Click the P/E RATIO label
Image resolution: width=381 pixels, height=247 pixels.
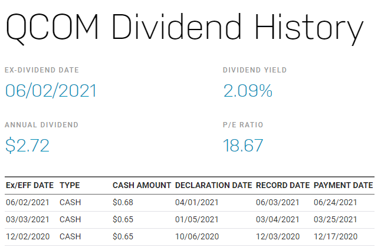(x=243, y=125)
